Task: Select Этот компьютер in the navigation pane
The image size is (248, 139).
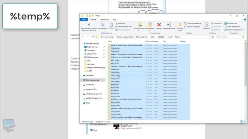Action: (x=93, y=80)
